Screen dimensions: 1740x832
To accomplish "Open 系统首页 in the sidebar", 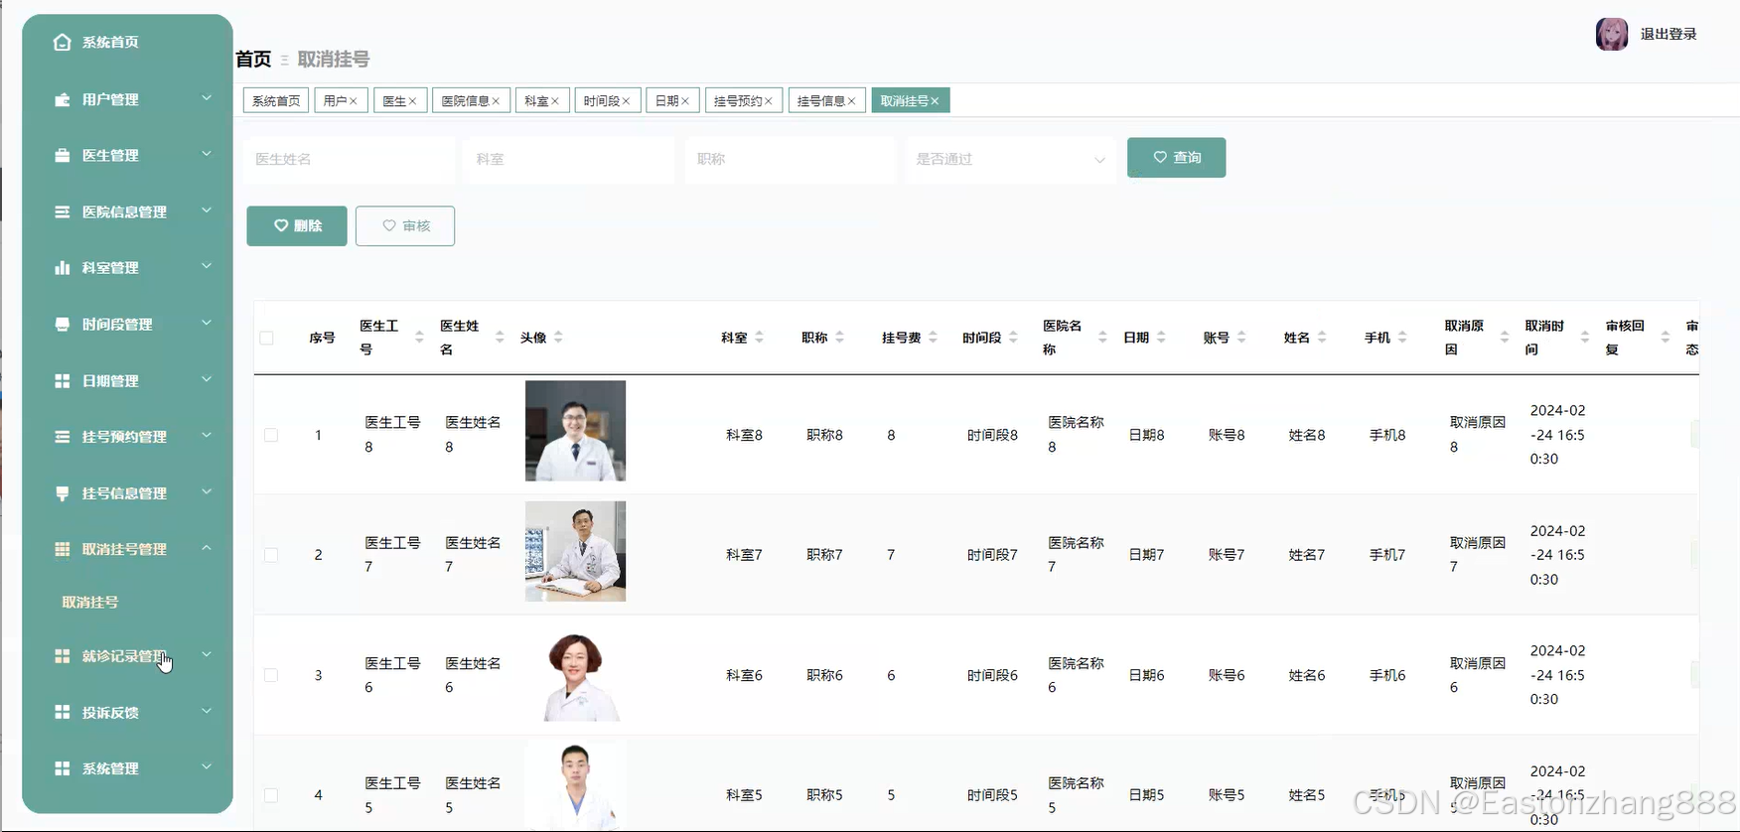I will [110, 42].
